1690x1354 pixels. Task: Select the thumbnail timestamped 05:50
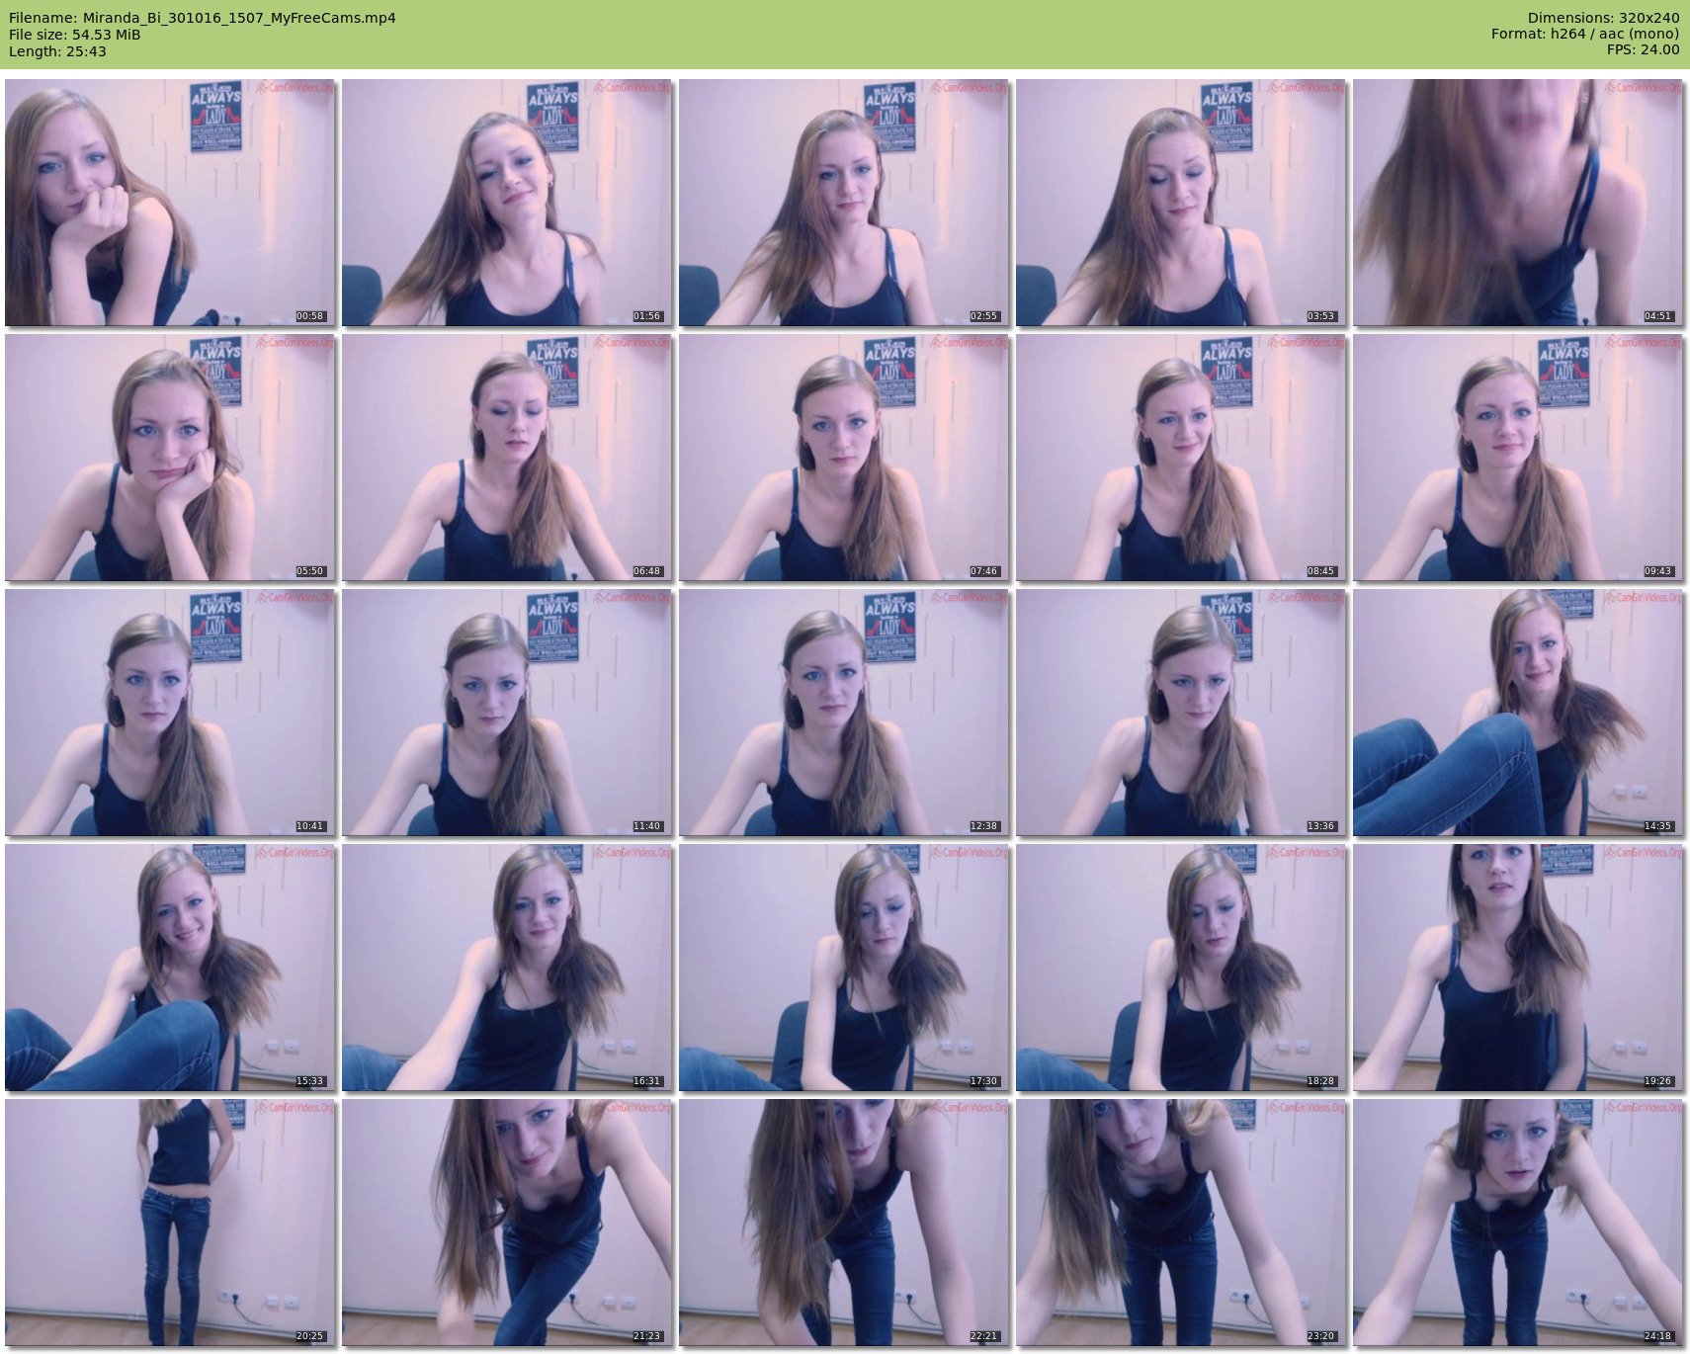pos(170,458)
